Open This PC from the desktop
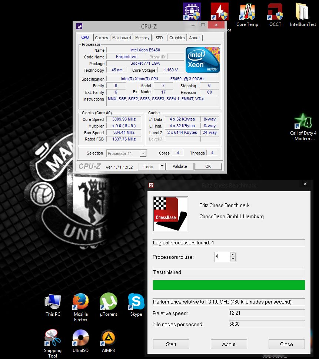The image size is (319, 359). coord(53,302)
